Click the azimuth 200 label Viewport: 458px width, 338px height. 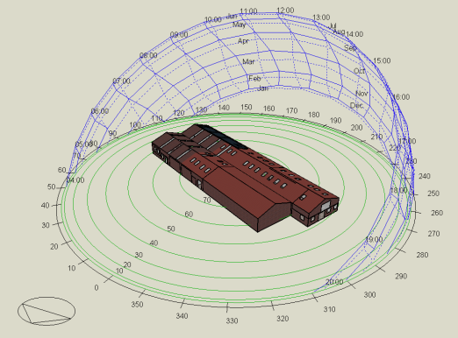(x=356, y=128)
